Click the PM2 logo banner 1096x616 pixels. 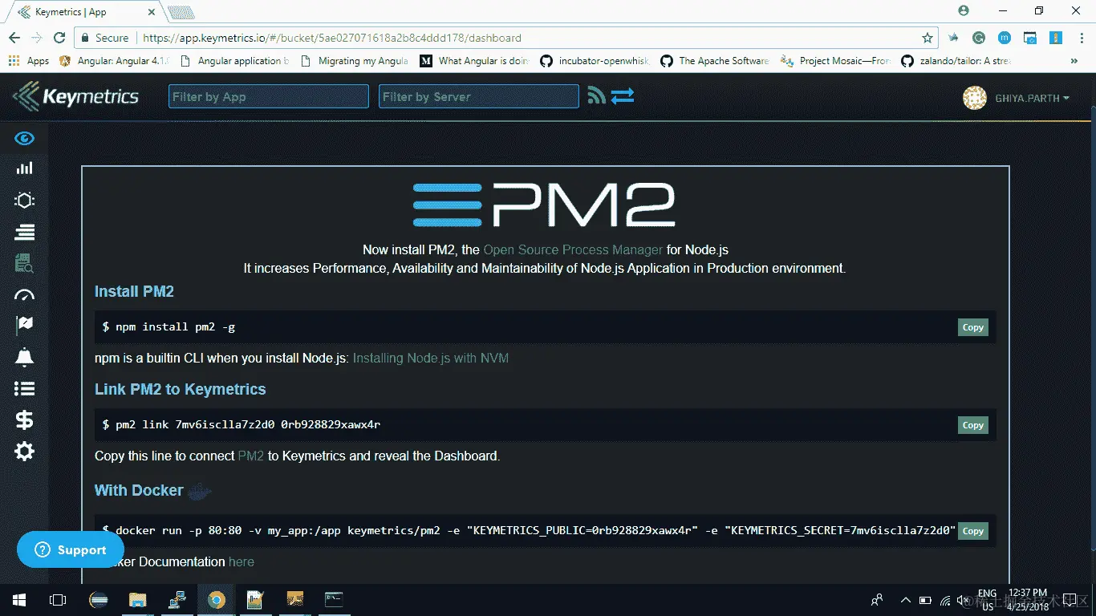pyautogui.click(x=544, y=205)
